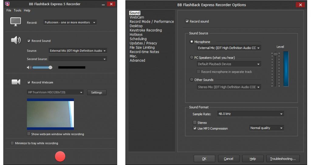Open the File menu
Image resolution: width=311 pixels, height=165 pixels.
[x=9, y=10]
